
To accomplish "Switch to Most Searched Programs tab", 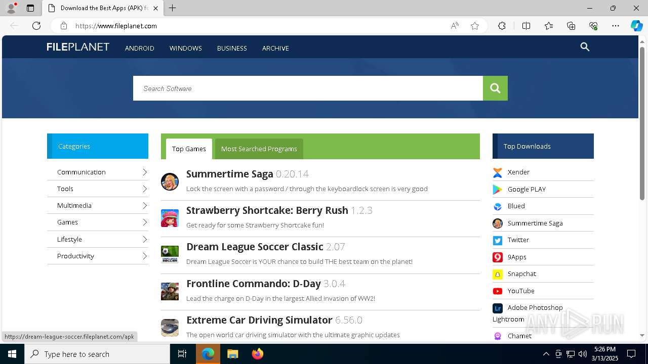I will click(259, 149).
